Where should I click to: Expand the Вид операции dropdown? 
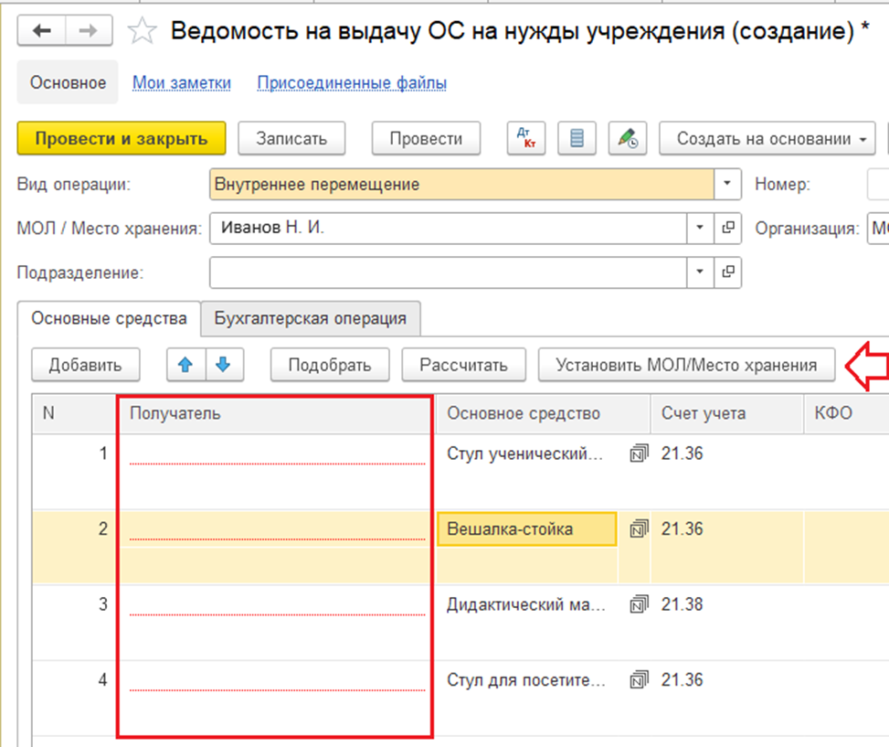(727, 184)
